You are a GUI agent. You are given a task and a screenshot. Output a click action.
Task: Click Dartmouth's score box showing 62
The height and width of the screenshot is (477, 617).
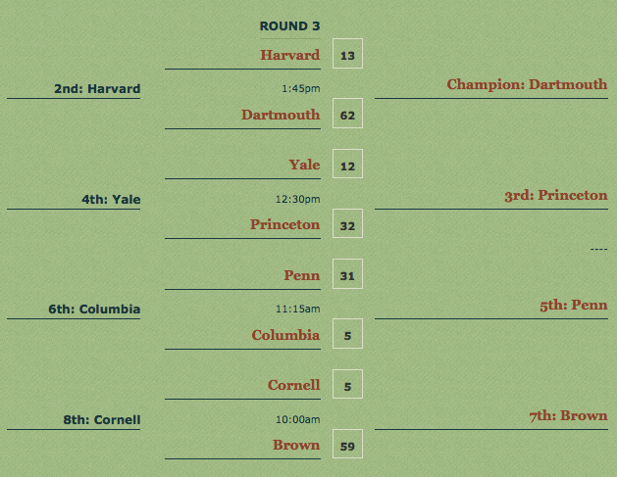(347, 114)
